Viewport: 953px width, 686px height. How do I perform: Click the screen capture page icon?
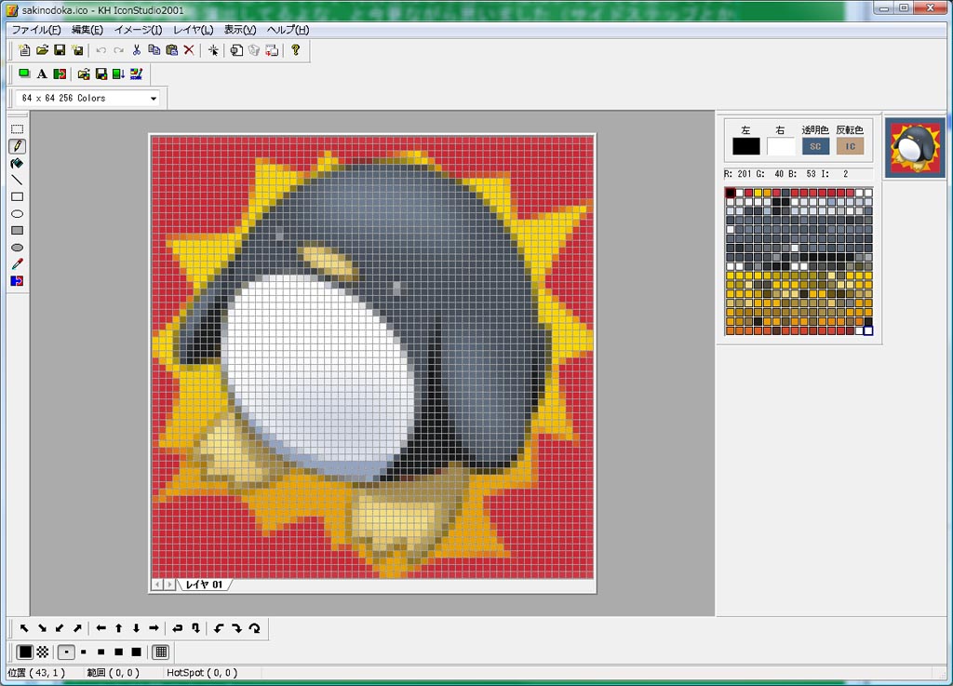pos(236,50)
